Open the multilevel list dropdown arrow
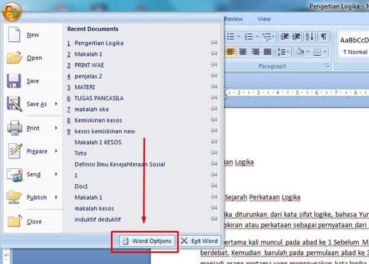 [x=273, y=37]
